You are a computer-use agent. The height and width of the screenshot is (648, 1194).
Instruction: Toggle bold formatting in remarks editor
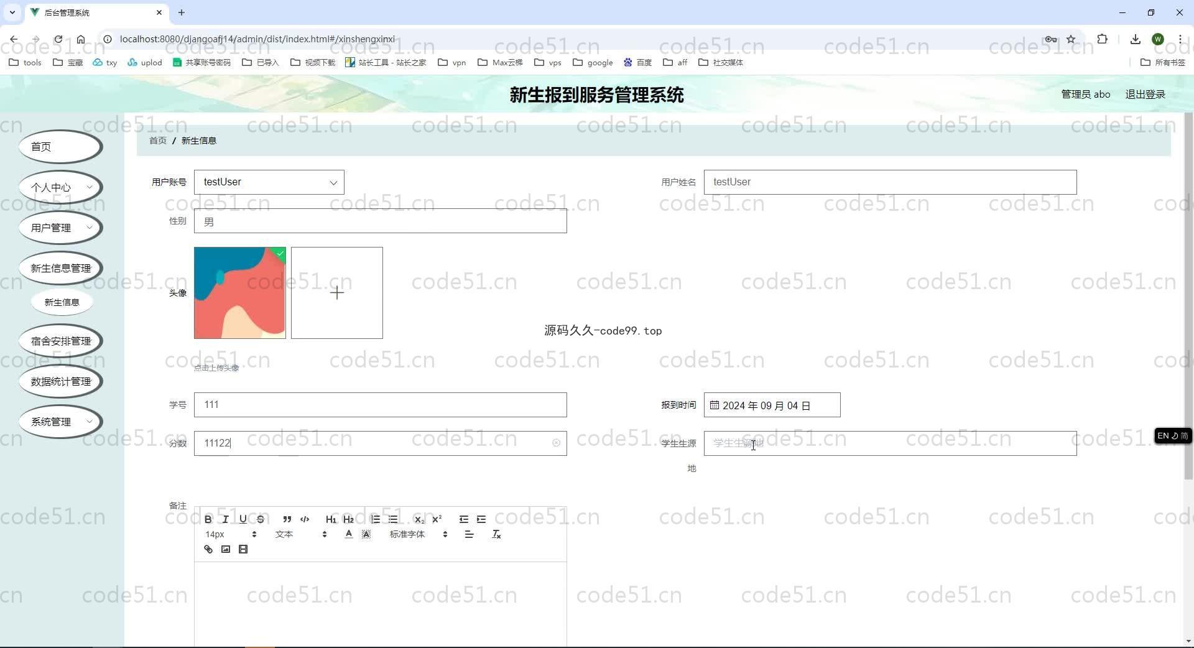click(x=208, y=519)
